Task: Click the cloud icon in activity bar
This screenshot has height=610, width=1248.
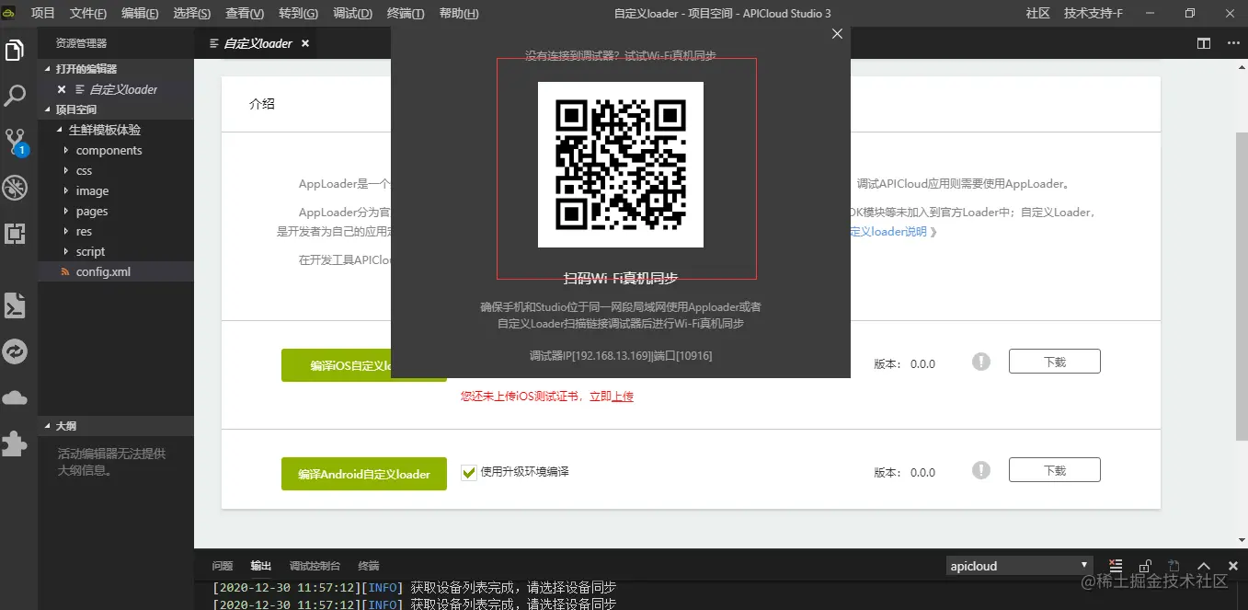Action: point(15,397)
